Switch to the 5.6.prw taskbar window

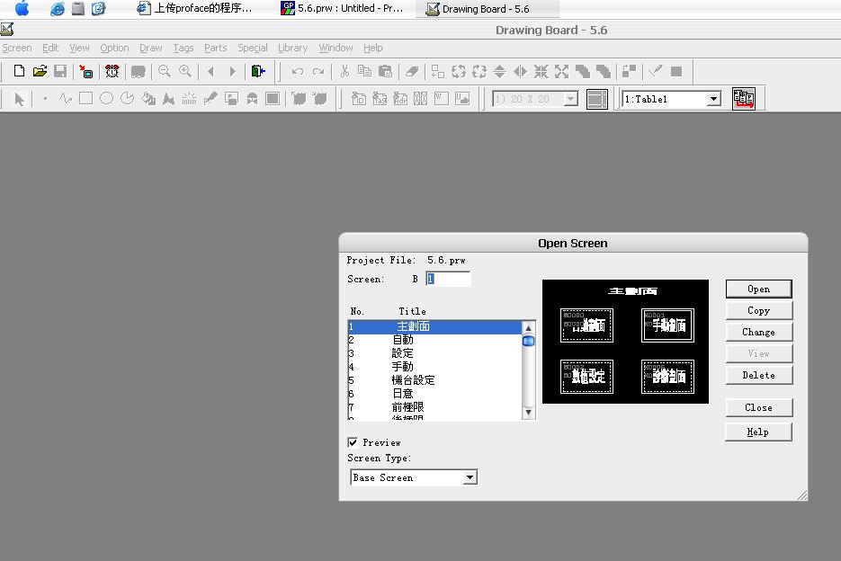[x=342, y=9]
